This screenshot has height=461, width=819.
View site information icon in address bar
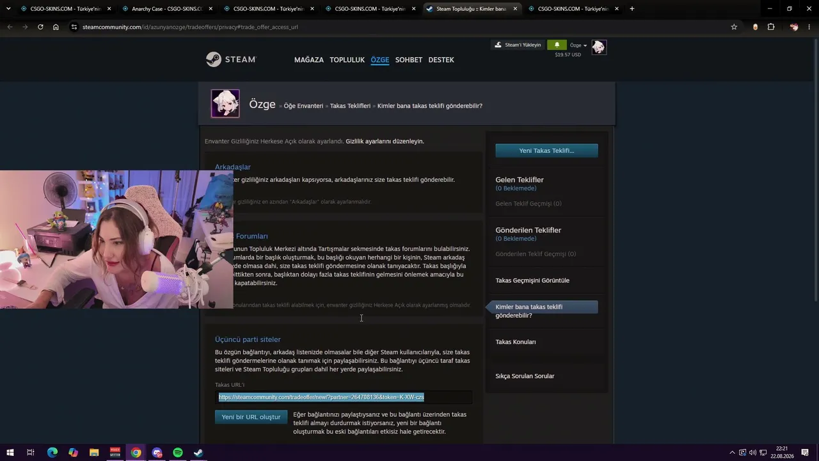click(74, 27)
